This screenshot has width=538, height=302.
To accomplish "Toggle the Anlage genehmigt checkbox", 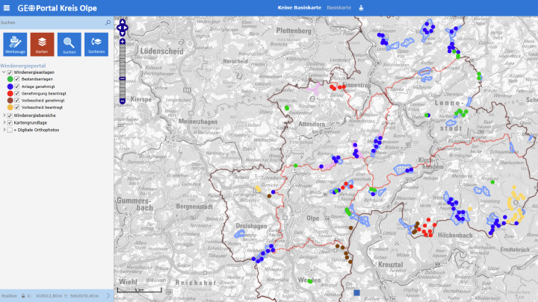I will pyautogui.click(x=16, y=86).
